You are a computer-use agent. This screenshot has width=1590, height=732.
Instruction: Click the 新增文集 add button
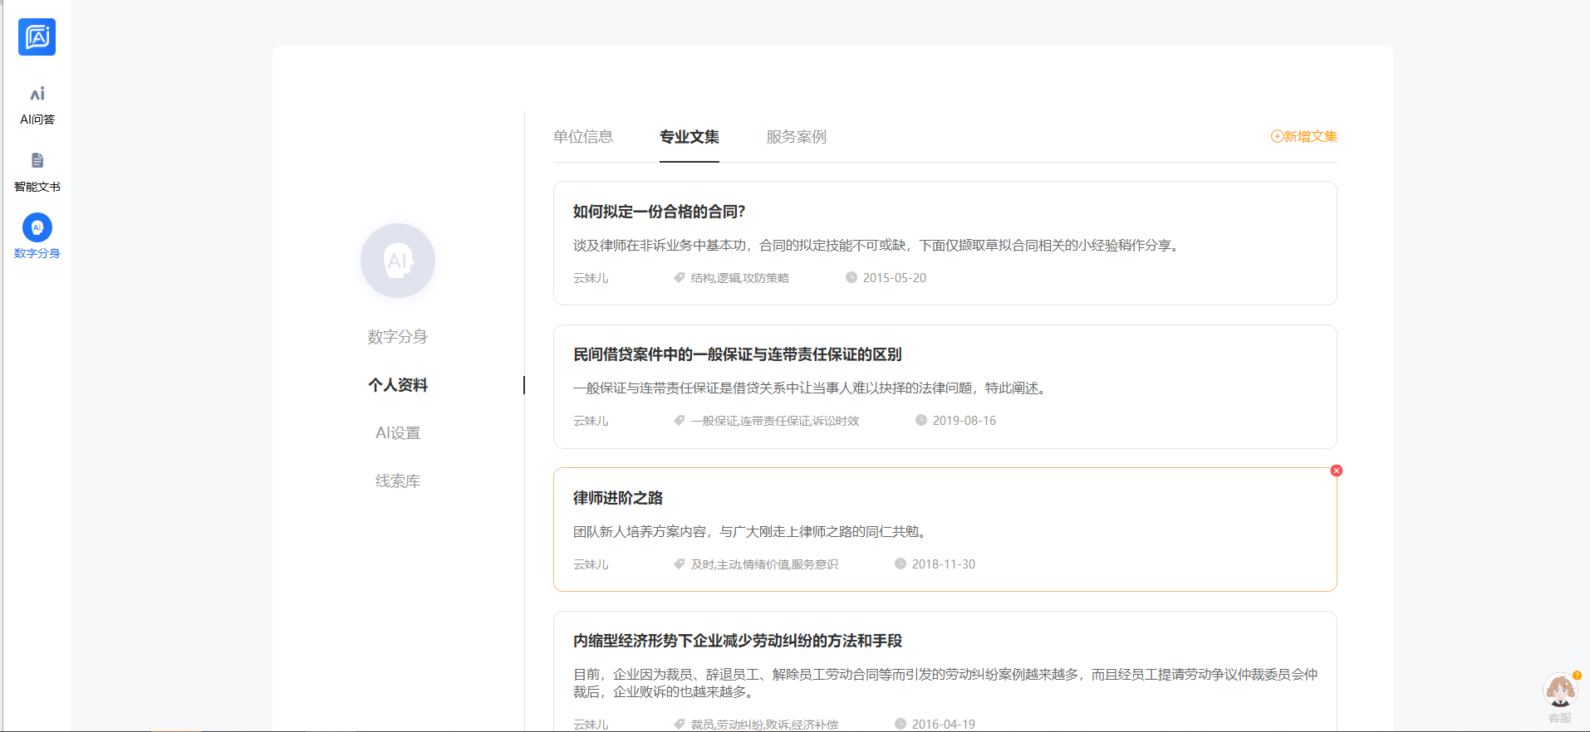tap(1303, 137)
